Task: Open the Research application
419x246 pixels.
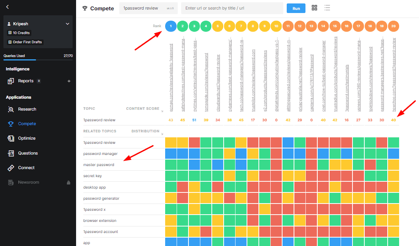Action: pos(27,109)
